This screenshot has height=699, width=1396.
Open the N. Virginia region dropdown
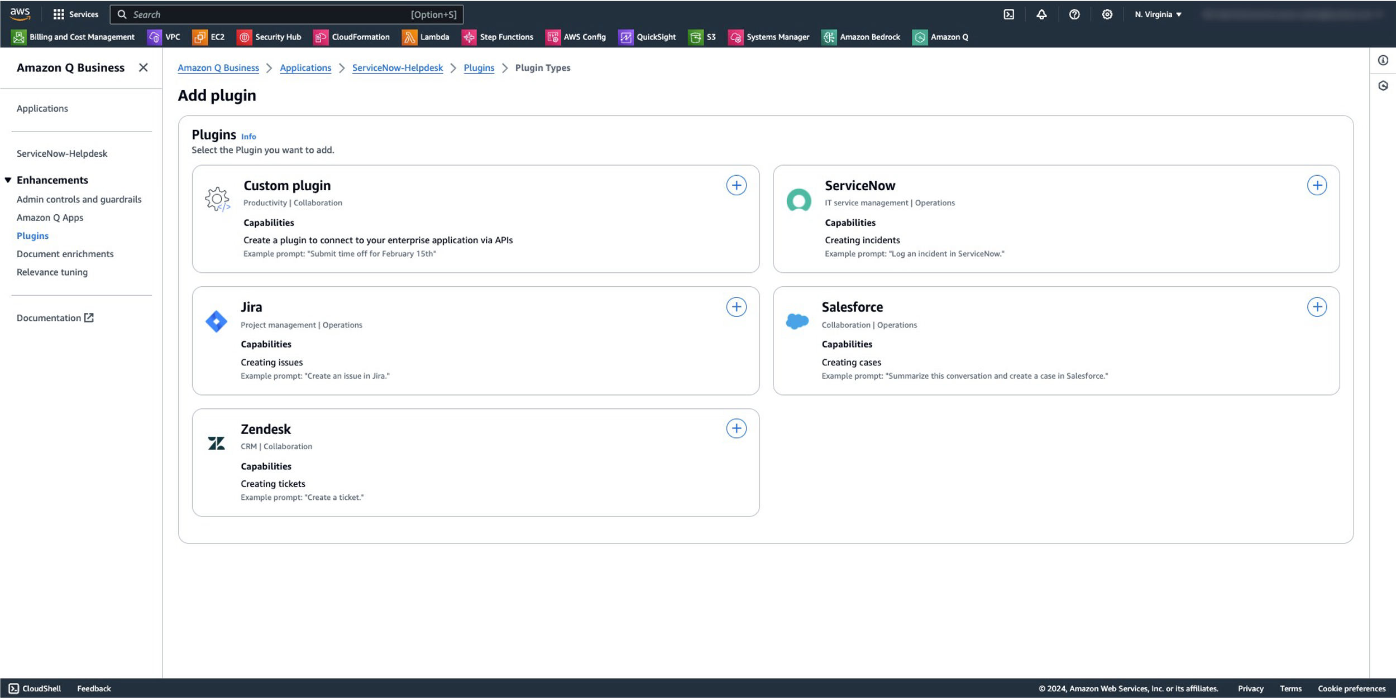[1158, 15]
